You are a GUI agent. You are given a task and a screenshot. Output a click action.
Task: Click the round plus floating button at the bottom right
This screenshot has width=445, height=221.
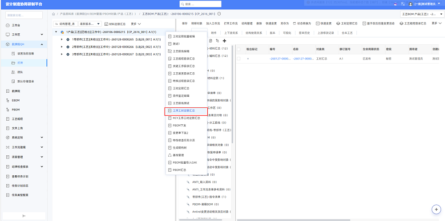(x=436, y=209)
